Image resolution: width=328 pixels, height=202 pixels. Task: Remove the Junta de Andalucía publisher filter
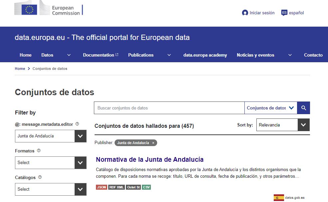pos(153,142)
